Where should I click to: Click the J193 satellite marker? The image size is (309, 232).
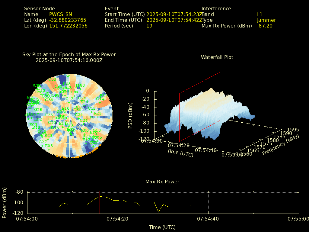(80, 89)
